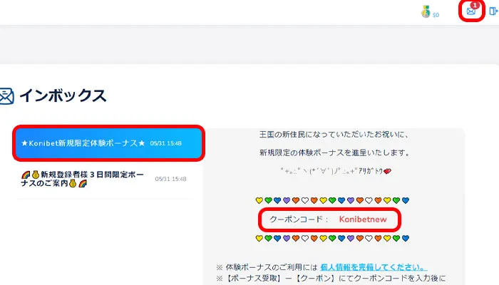Screen dimensions: 499x285
Task: Open the Konibet新規限定体験ボーナス message
Action: pyautogui.click(x=108, y=143)
